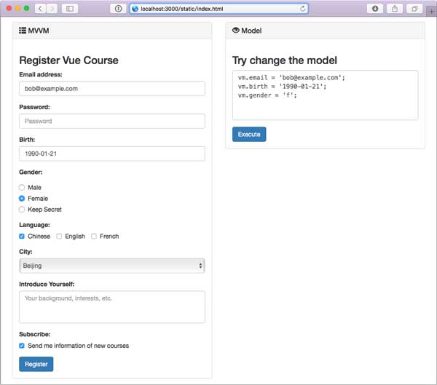The height and width of the screenshot is (385, 437).
Task: Click the Safari forward arrow button
Action: (x=52, y=9)
